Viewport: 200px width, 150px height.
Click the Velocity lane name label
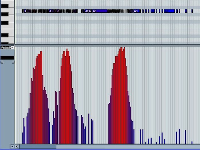tap(5, 48)
